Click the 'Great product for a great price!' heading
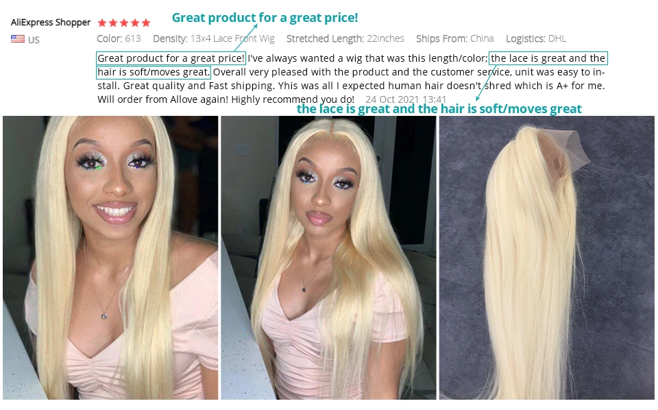658x410 pixels. pyautogui.click(x=265, y=18)
